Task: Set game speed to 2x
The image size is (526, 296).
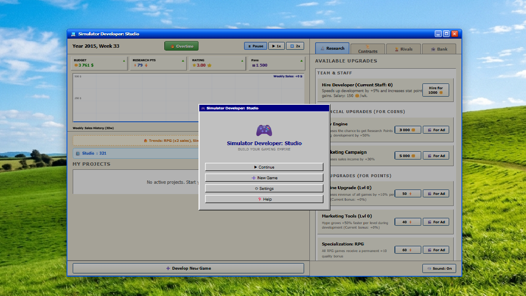Action: tap(295, 46)
